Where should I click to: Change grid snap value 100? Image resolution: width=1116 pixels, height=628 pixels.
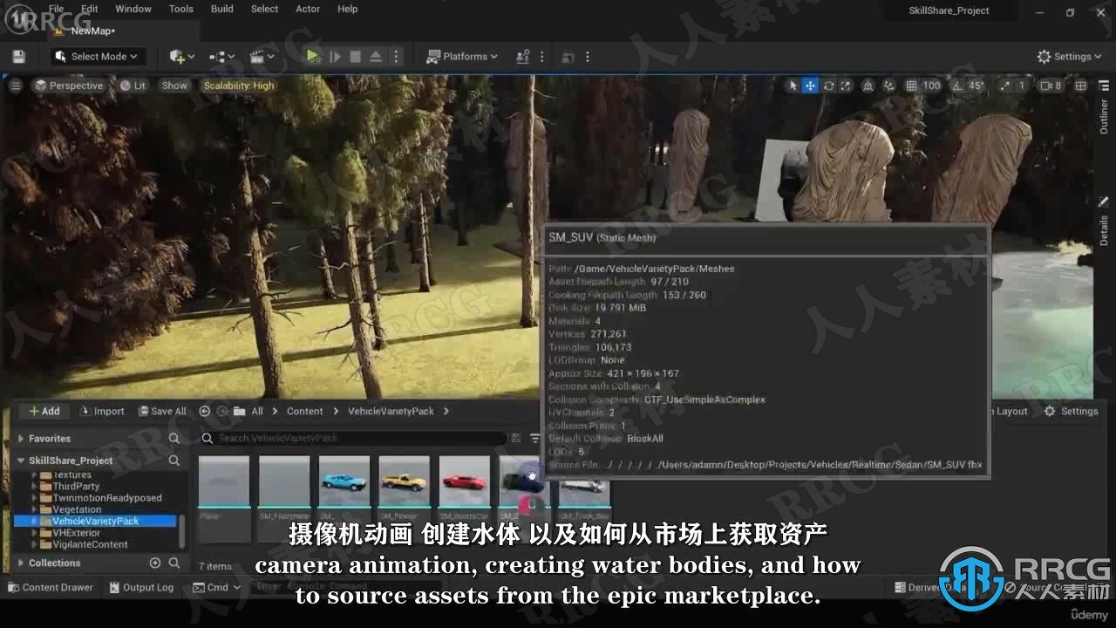[x=932, y=85]
